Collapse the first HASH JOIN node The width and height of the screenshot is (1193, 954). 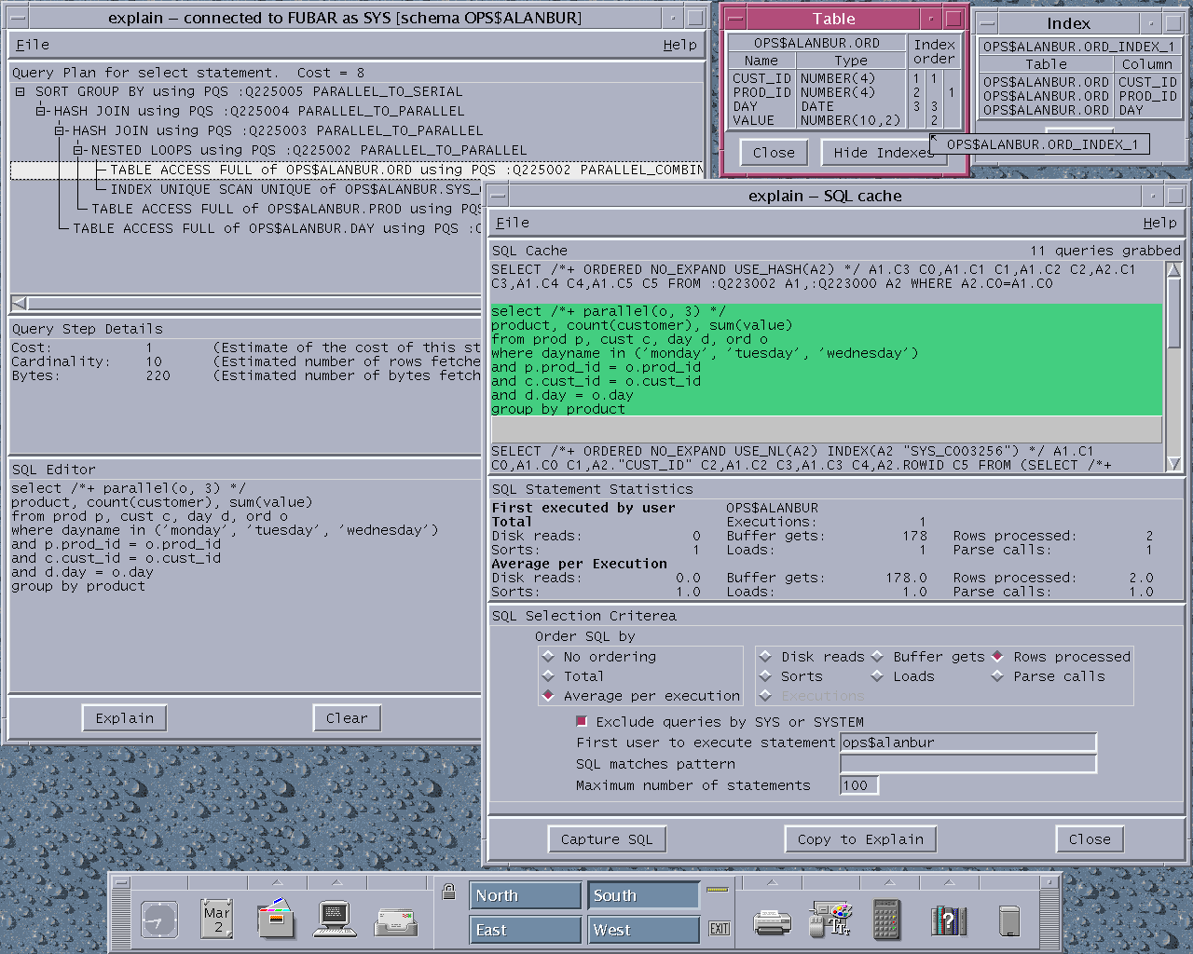[x=40, y=111]
